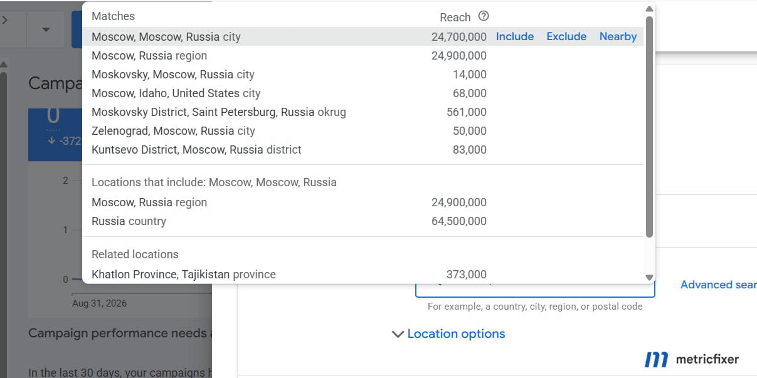757x378 pixels.
Task: Select Kuntsevo District, Moscow, Russia district
Action: click(363, 149)
